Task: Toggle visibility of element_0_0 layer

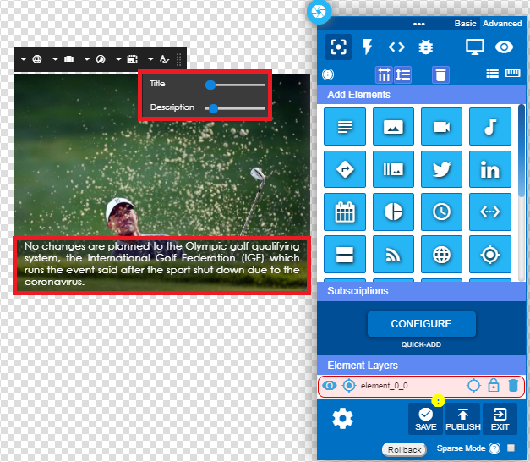Action: [330, 386]
